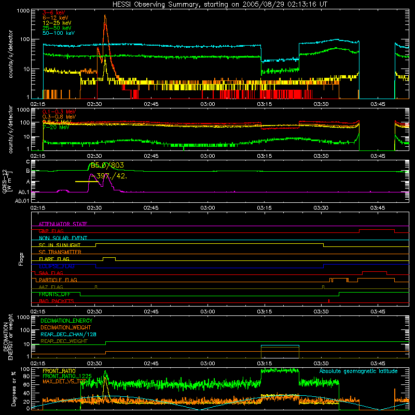Select the "50-100 keV" legend label
Image resolution: width=415 pixels, height=415 pixels.
coord(59,33)
